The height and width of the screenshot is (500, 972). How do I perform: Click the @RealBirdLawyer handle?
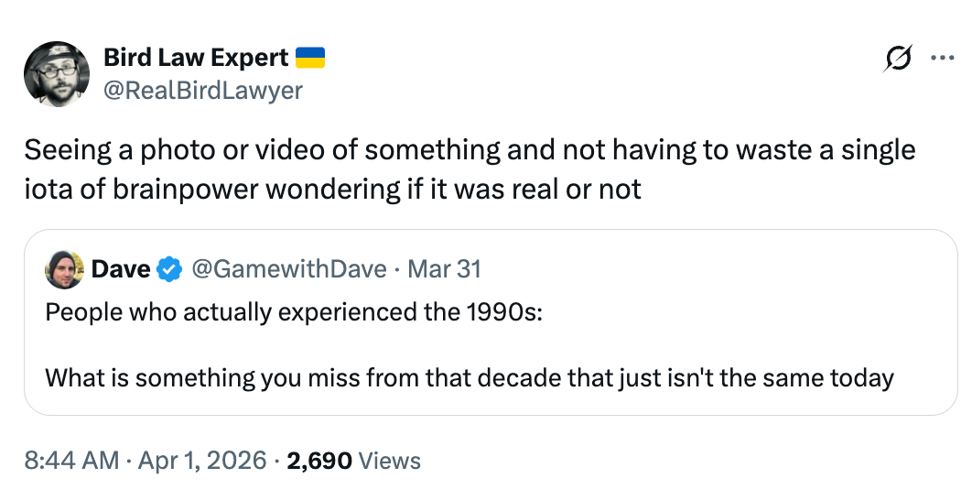click(x=203, y=91)
